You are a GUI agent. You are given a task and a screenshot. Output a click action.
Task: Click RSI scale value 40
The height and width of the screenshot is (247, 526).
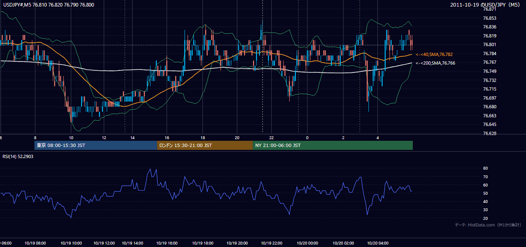[x=486, y=202]
